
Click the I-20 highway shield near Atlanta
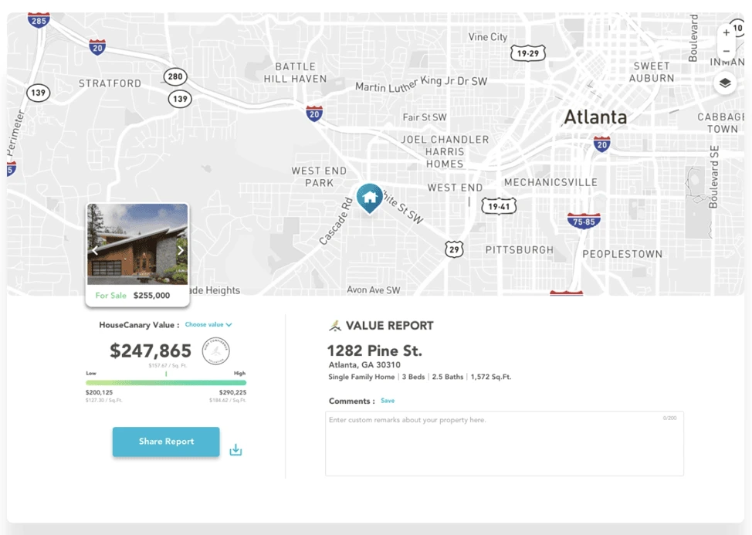pos(601,143)
